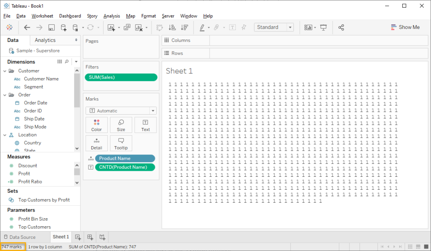Duplicate the current sheet via toolbar icon
Screen dimensions: 431x251
(127, 27)
